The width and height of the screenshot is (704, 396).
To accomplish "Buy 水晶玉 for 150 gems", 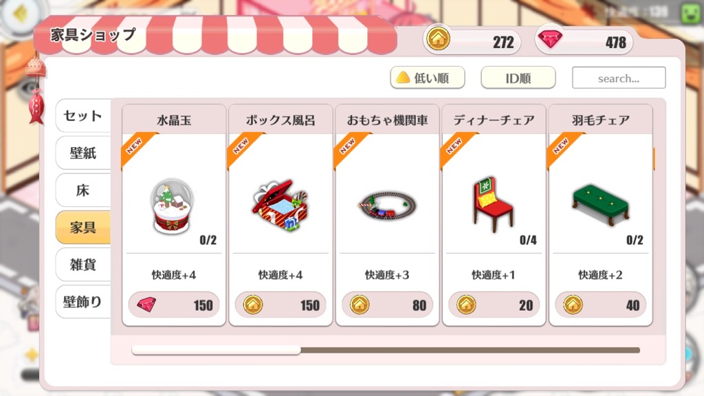I will click(174, 305).
